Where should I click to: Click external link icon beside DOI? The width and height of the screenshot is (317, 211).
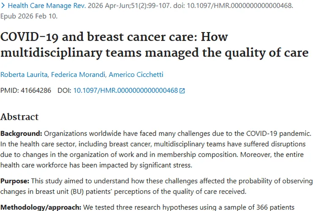tap(182, 90)
